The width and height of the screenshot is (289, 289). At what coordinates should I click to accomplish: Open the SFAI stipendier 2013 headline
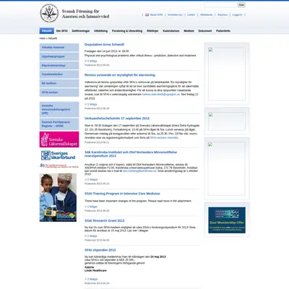click(100, 250)
